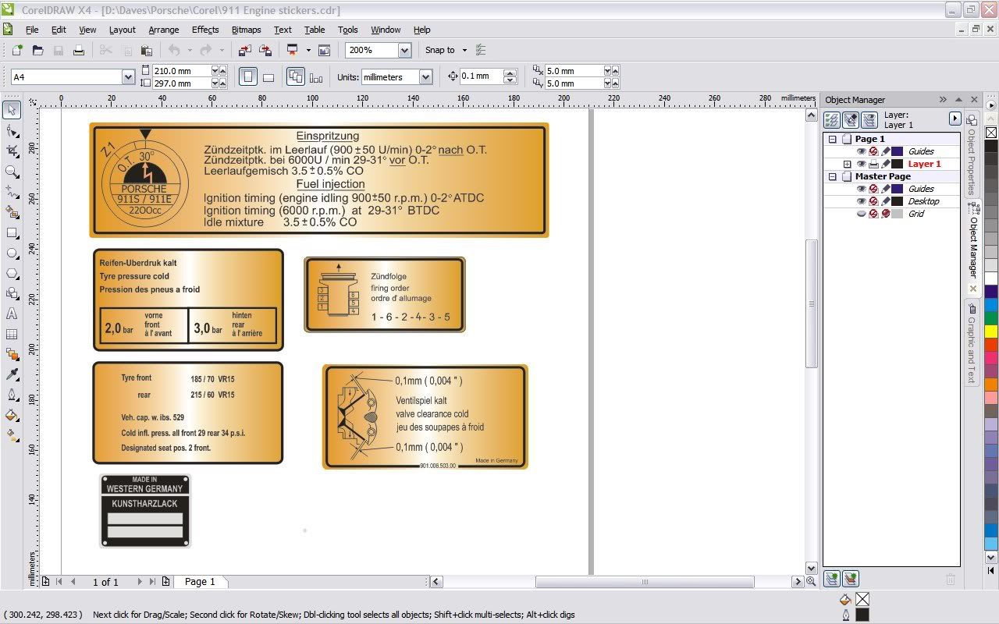Screen dimensions: 999x624
Task: Click the Paste clipboard icon
Action: [146, 50]
